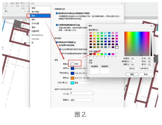The width and height of the screenshot is (162, 125).
Task: Pick red in the custom colors row
Action: pyautogui.click(x=94, y=54)
